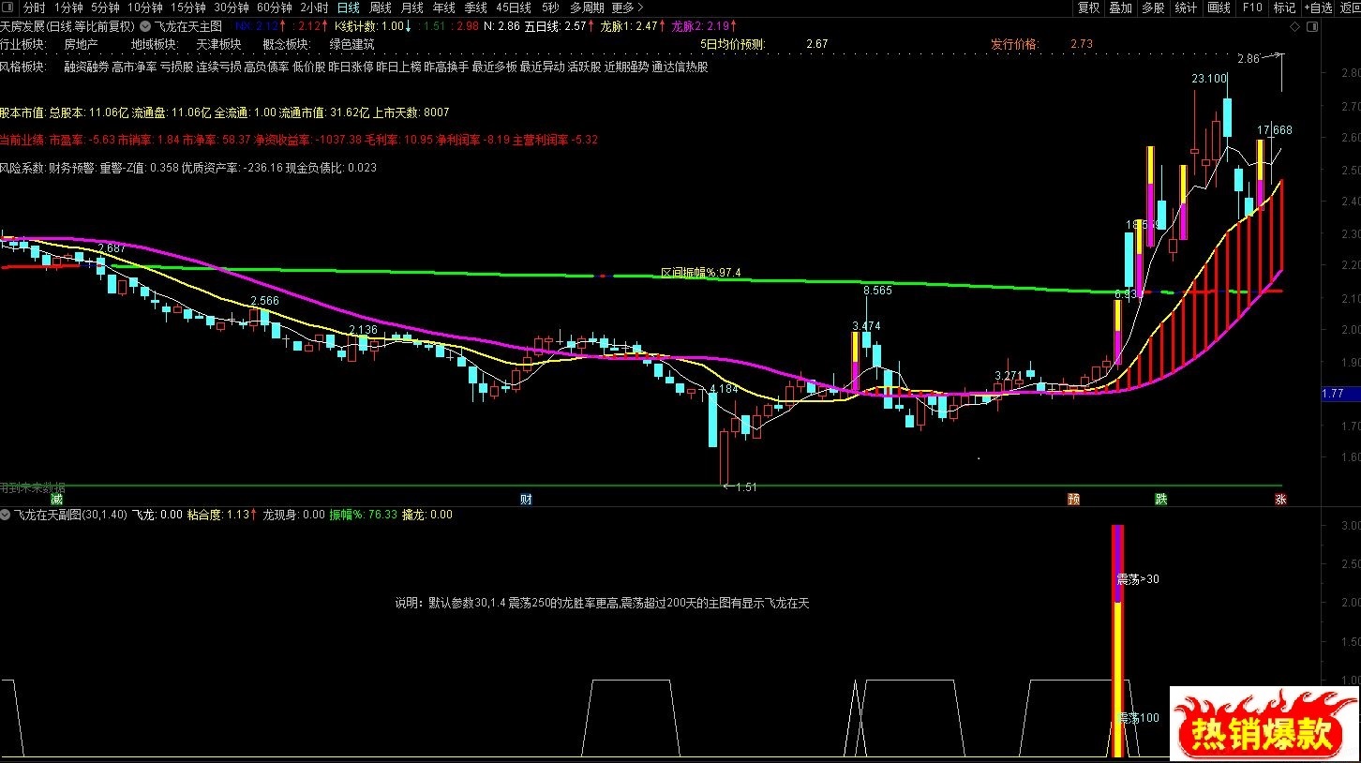Select the 5秒 period
1361x763 pixels.
pyautogui.click(x=550, y=7)
